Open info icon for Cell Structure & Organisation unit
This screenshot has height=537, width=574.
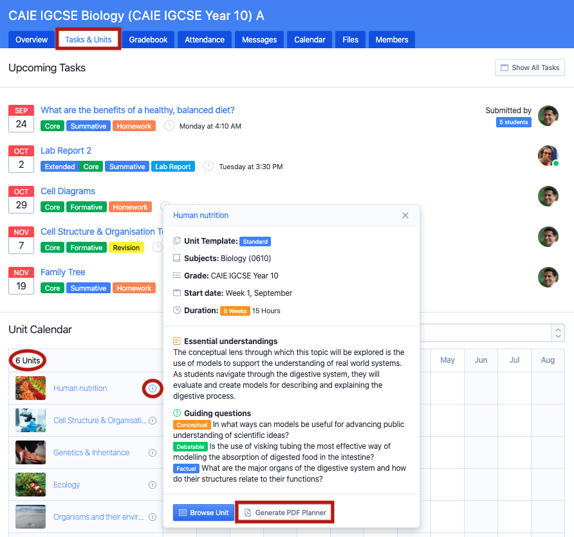point(153,421)
